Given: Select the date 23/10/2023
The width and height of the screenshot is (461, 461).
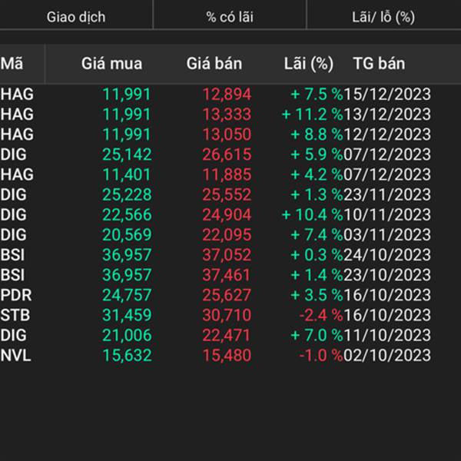Looking at the screenshot, I should [387, 275].
